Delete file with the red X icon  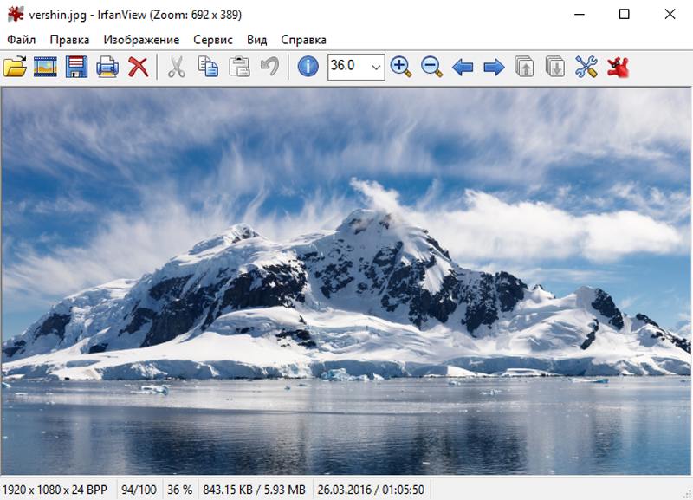tap(139, 68)
